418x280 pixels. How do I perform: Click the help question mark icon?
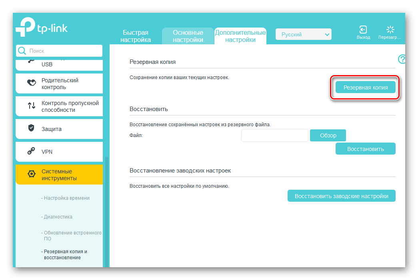tap(402, 60)
